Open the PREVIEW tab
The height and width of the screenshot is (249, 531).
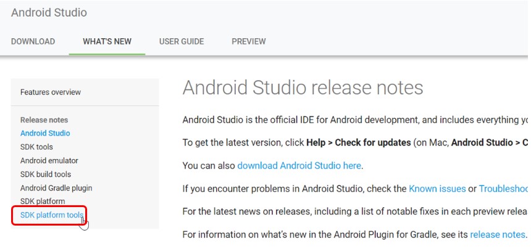(249, 41)
